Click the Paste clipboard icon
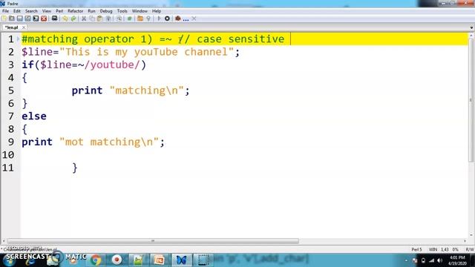Screen dimensions: 475x267 click(100, 19)
